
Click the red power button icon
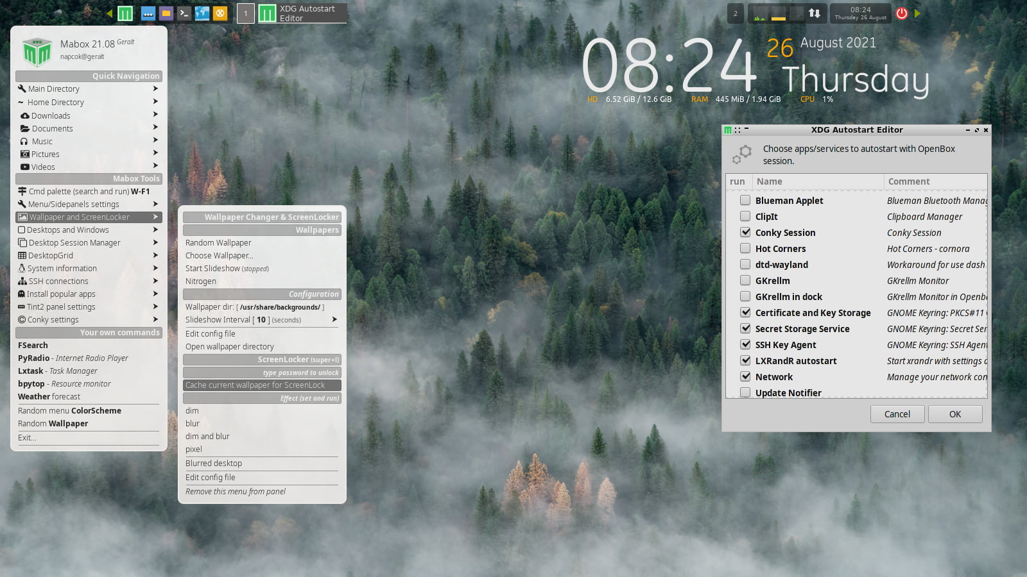pyautogui.click(x=902, y=13)
